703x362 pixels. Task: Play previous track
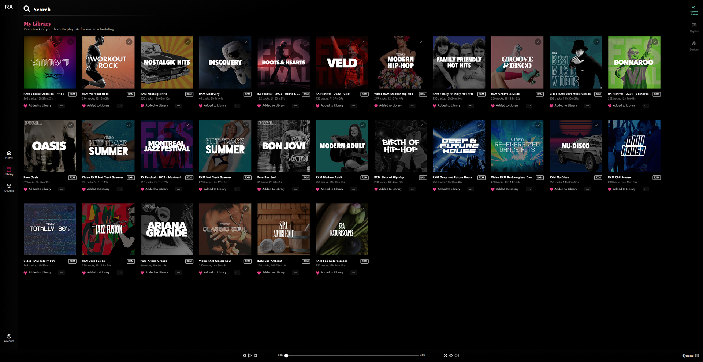244,355
